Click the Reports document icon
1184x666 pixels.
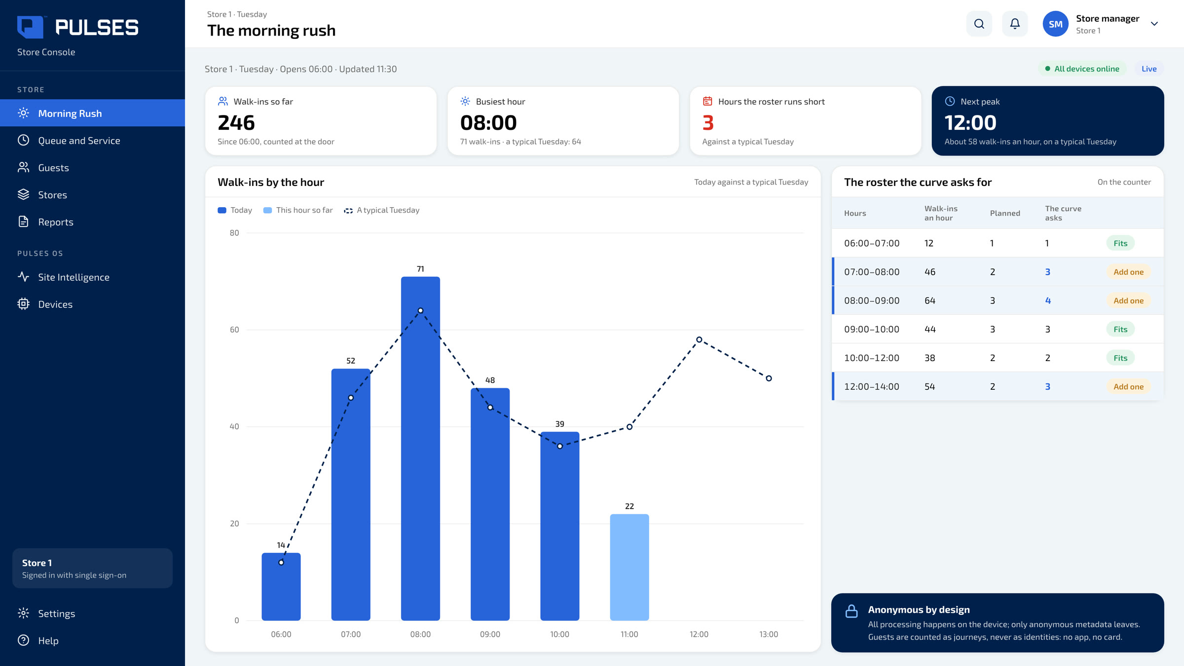pos(23,222)
